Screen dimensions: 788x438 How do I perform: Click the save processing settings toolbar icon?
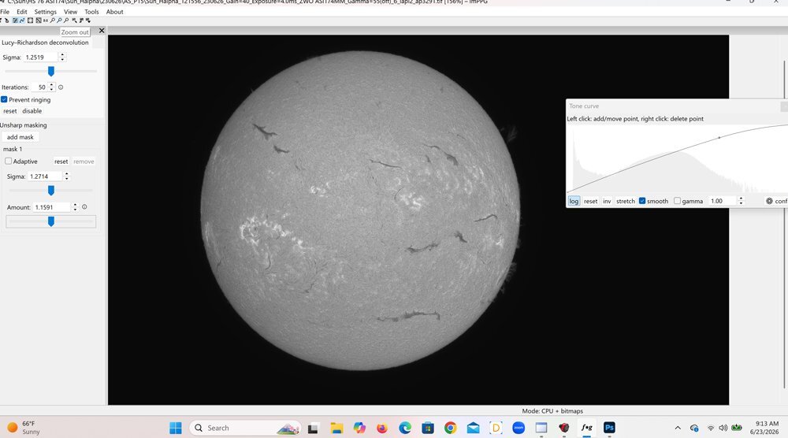[x=81, y=20]
